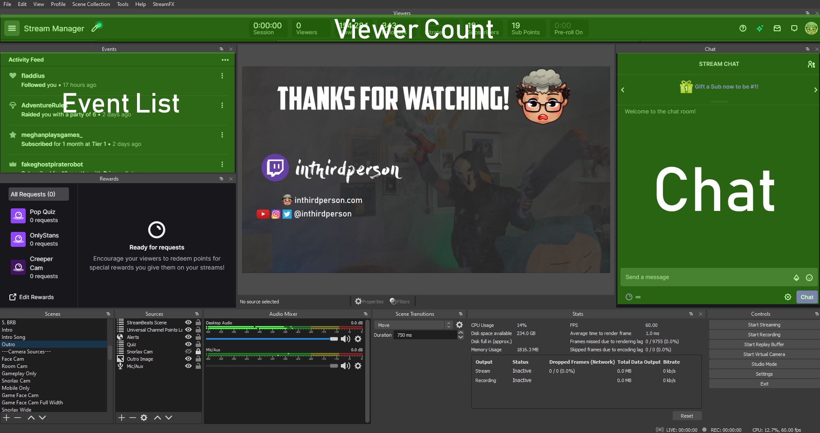The image size is (820, 433).
Task: Open source properties gear in Sources toolbar
Action: tap(144, 418)
